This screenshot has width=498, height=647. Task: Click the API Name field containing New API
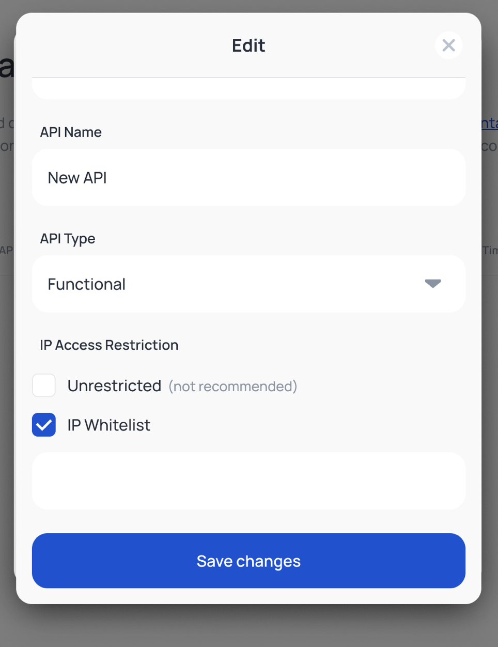tap(248, 178)
